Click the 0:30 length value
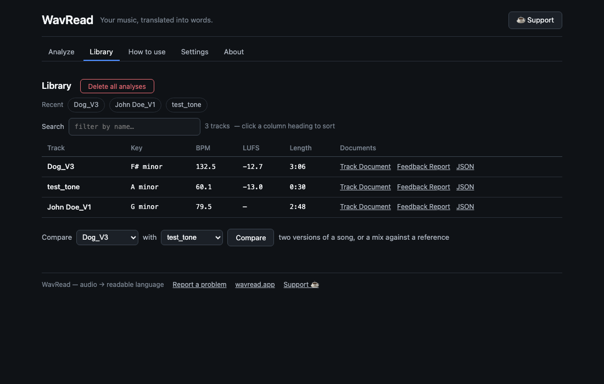 click(x=298, y=187)
